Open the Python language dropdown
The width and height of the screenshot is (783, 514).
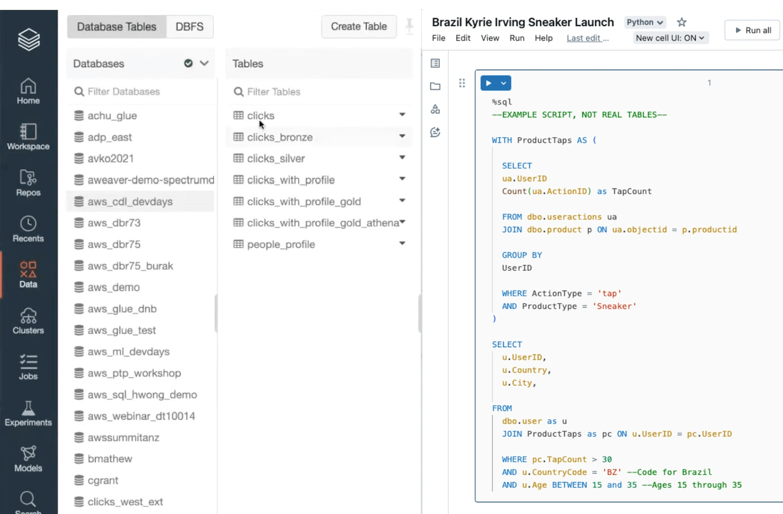point(645,22)
